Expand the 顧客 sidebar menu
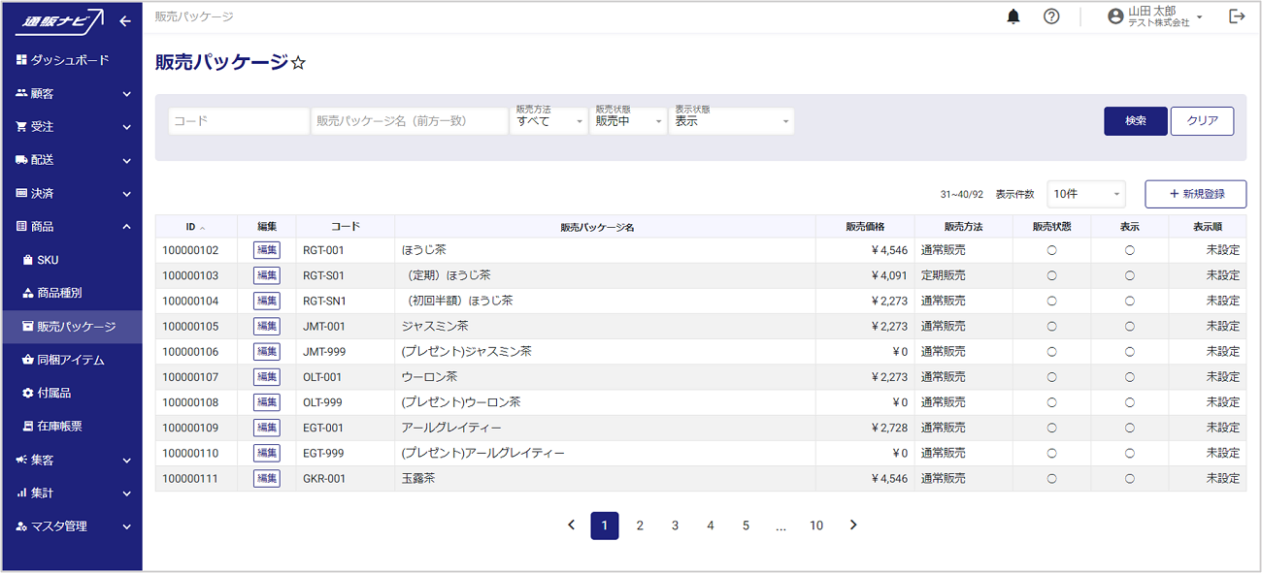The image size is (1262, 573). click(72, 94)
